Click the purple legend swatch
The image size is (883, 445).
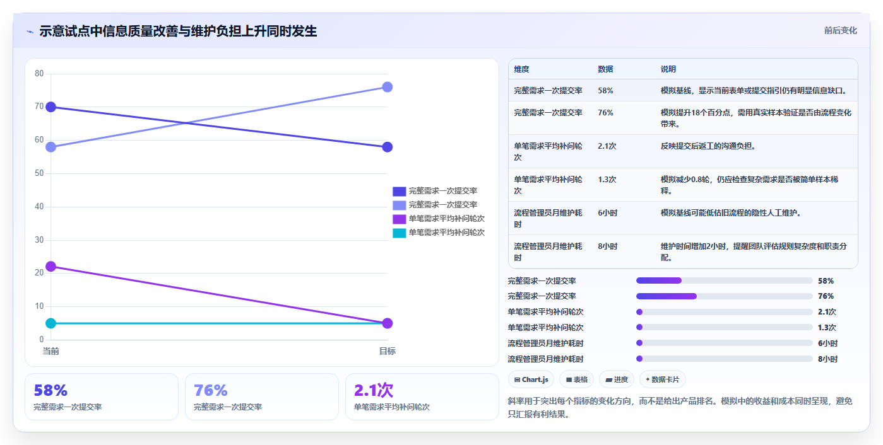[x=399, y=219]
